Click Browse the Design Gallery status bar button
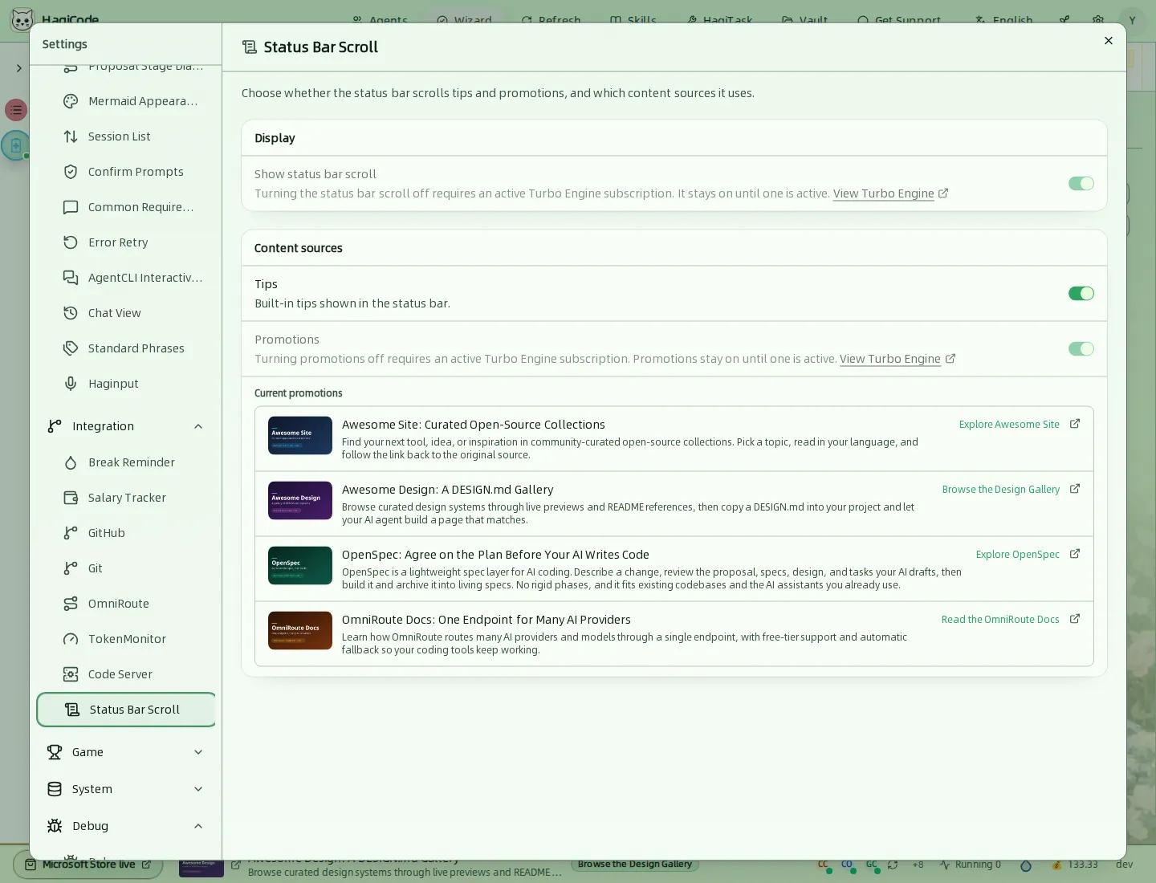This screenshot has width=1156, height=883. (x=635, y=865)
